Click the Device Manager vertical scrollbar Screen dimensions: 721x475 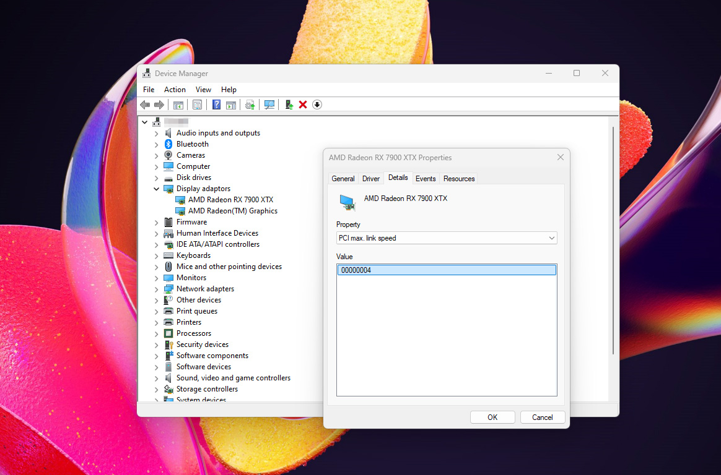click(613, 240)
